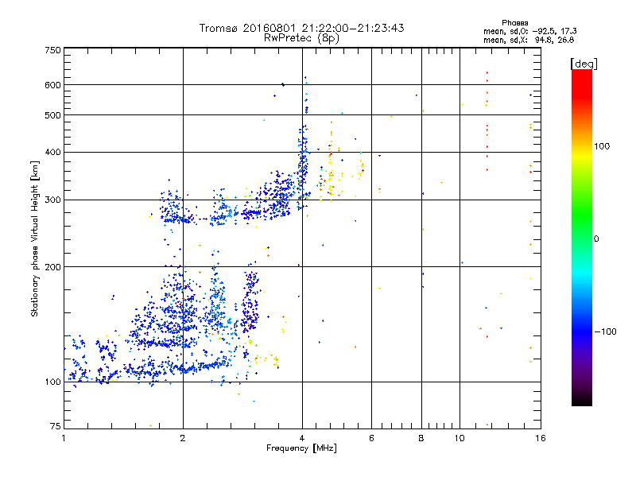
Task: Click the y-axis tick label '75'
Action: pyautogui.click(x=56, y=426)
